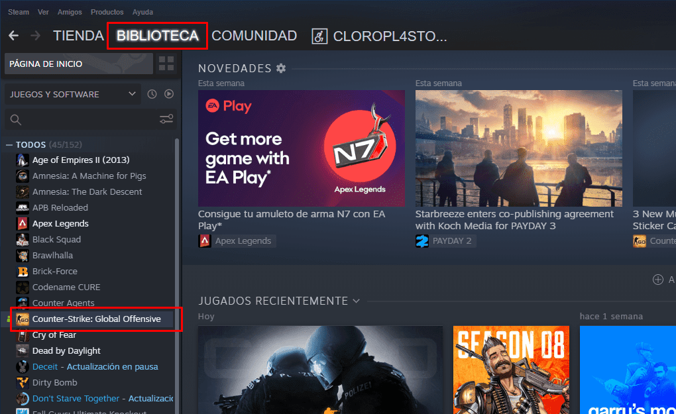Open the Steam menu

[x=19, y=12]
